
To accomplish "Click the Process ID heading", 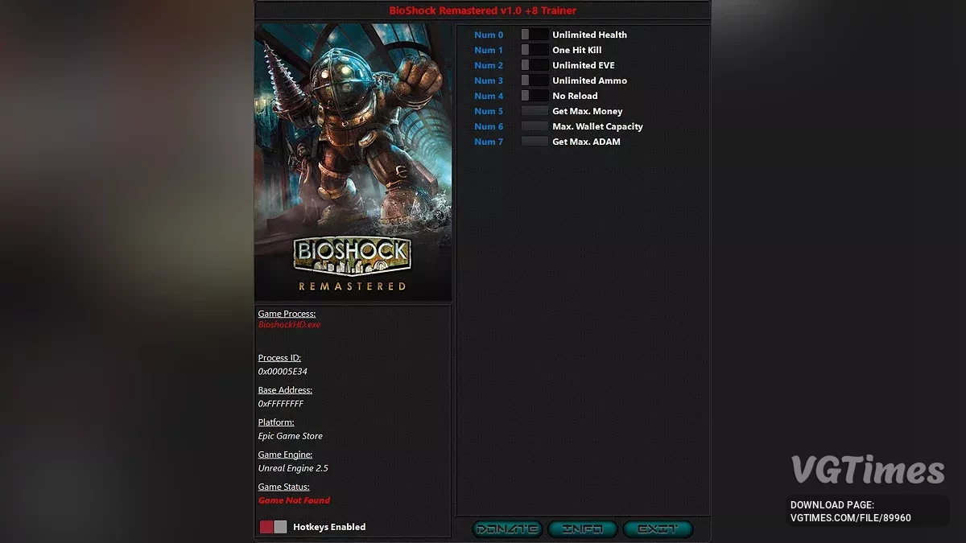I will (279, 358).
